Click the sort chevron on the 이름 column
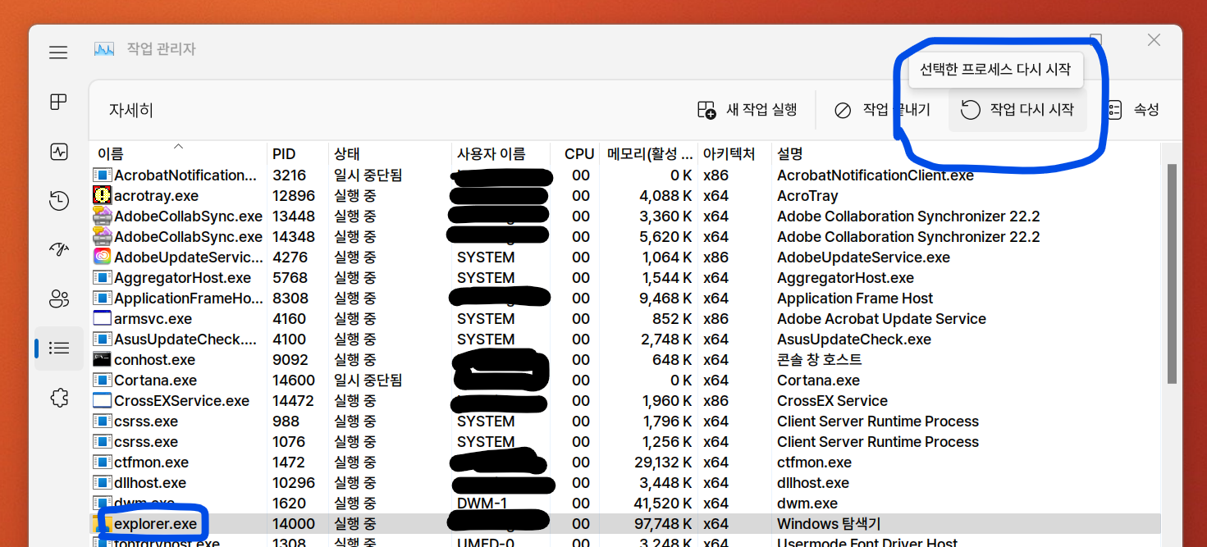This screenshot has width=1207, height=547. 179,145
